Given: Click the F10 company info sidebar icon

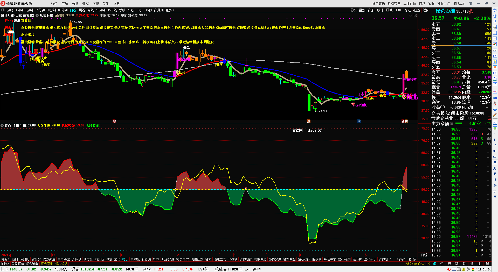Looking at the screenshot, I should click(495, 56).
